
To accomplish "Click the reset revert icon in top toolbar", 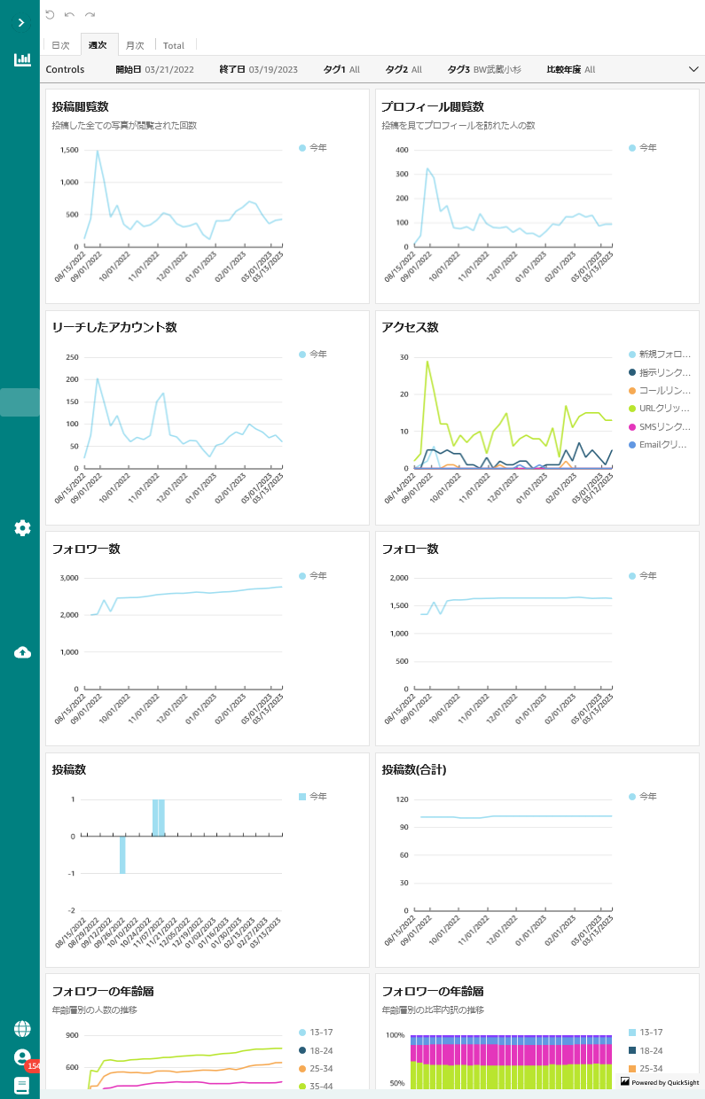I will pyautogui.click(x=50, y=14).
